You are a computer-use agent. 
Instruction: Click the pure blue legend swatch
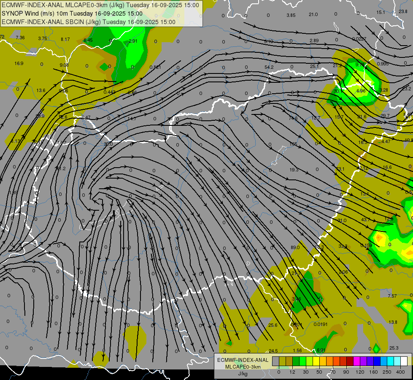(377, 361)
